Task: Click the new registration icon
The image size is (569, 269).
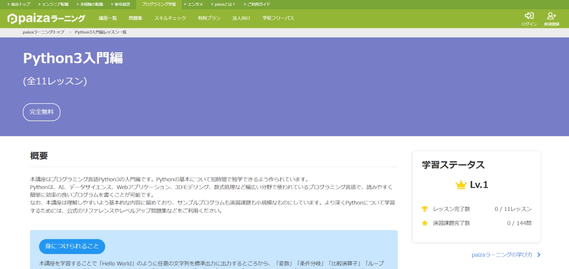Action: [552, 16]
